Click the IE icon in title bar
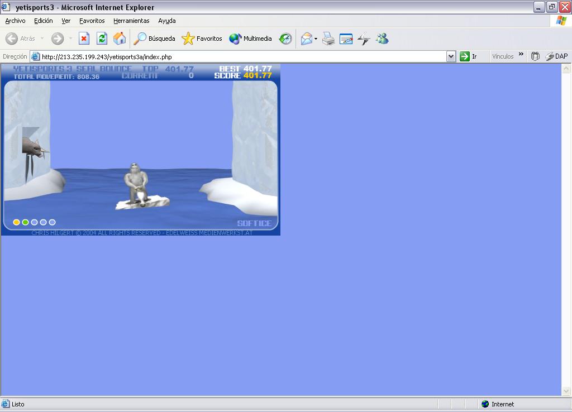 tap(6, 7)
